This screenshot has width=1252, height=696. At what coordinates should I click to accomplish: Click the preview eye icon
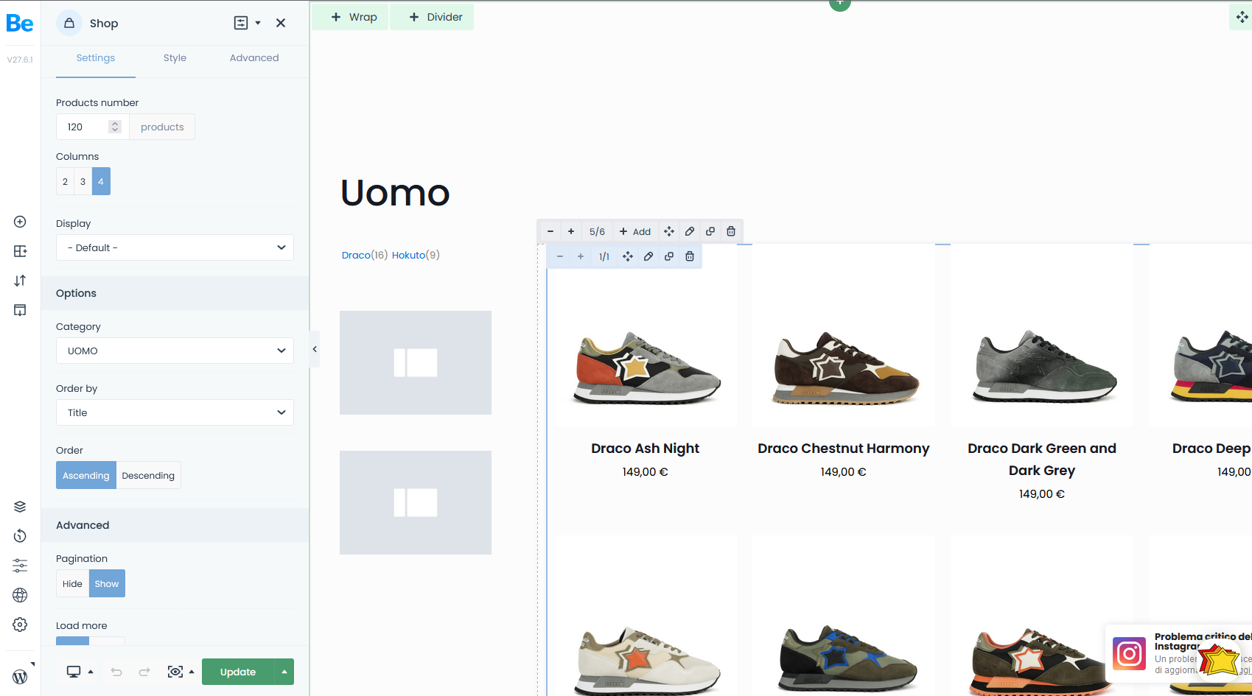[175, 672]
